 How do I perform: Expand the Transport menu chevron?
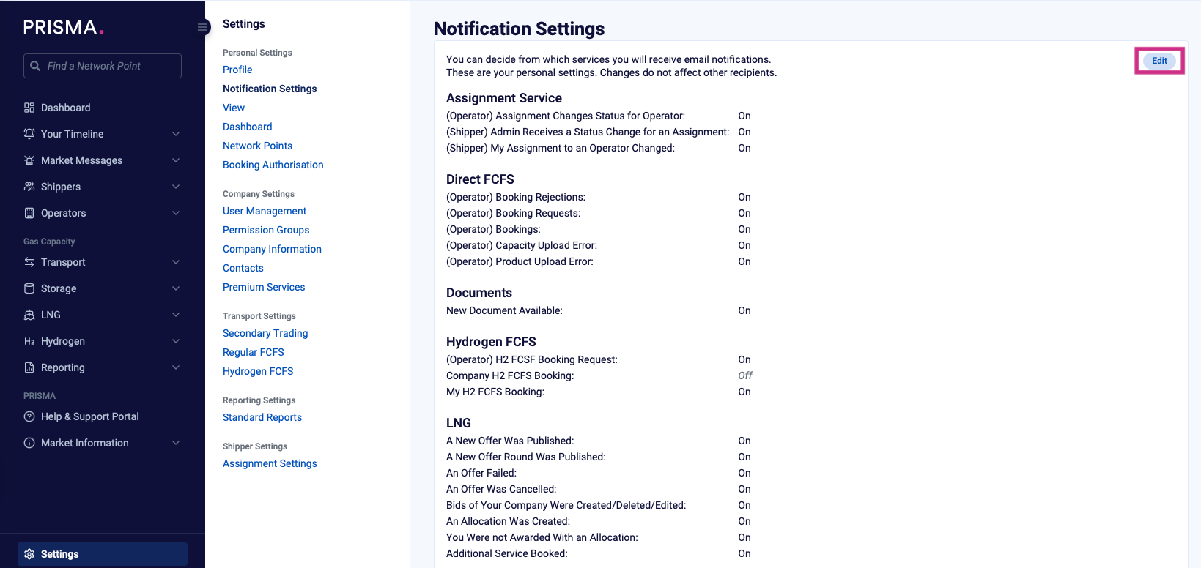176,262
